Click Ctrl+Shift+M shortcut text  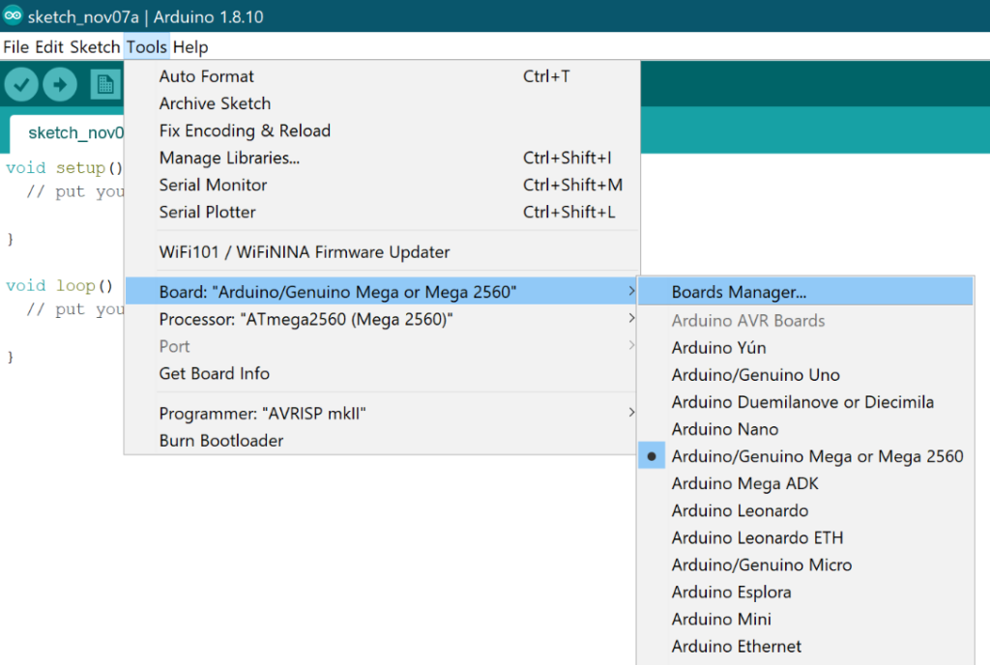click(572, 185)
